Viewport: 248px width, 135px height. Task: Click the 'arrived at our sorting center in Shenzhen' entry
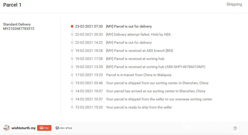pyautogui.click(x=155, y=91)
